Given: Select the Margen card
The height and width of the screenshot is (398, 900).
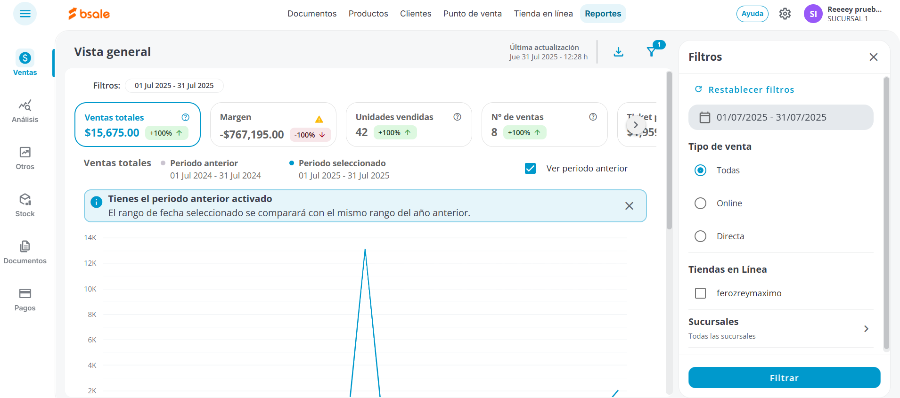Looking at the screenshot, I should click(x=273, y=125).
